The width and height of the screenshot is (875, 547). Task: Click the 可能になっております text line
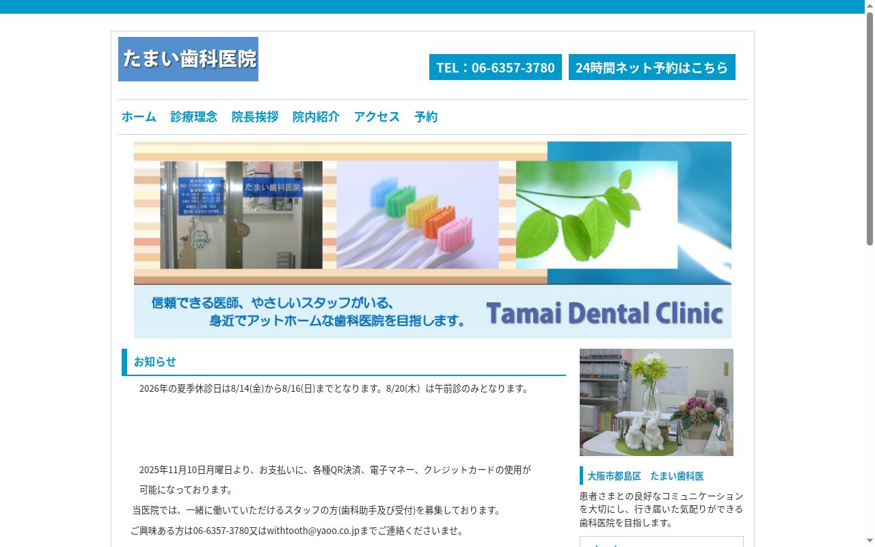pos(186,490)
